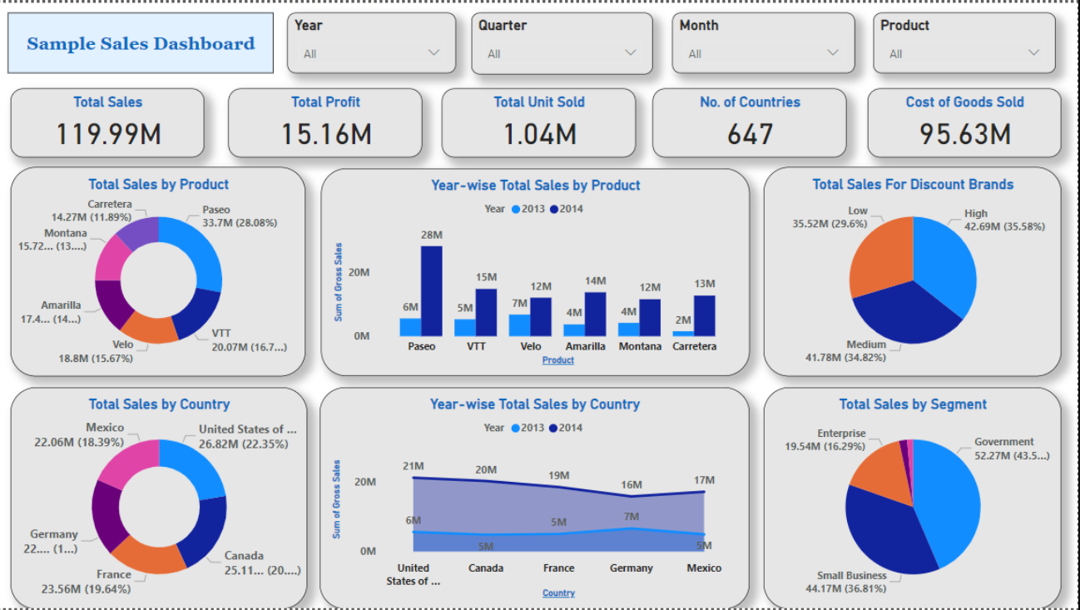Select the Total Sales KPI card
This screenshot has height=610, width=1080.
[x=107, y=122]
